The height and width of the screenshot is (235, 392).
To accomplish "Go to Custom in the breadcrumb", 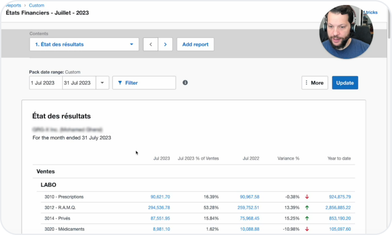I will 37,5.
